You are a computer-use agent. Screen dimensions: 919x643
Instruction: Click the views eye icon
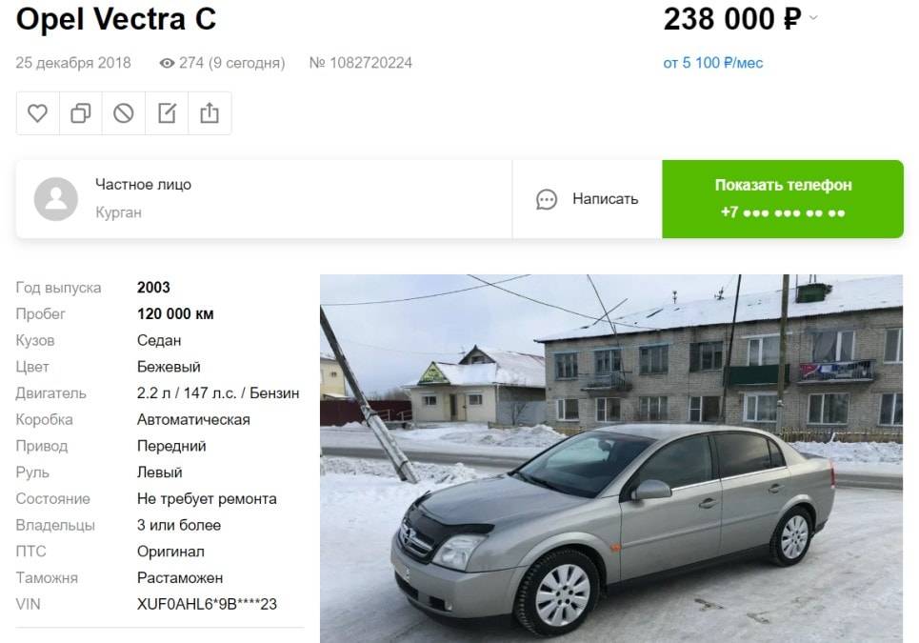tap(167, 63)
